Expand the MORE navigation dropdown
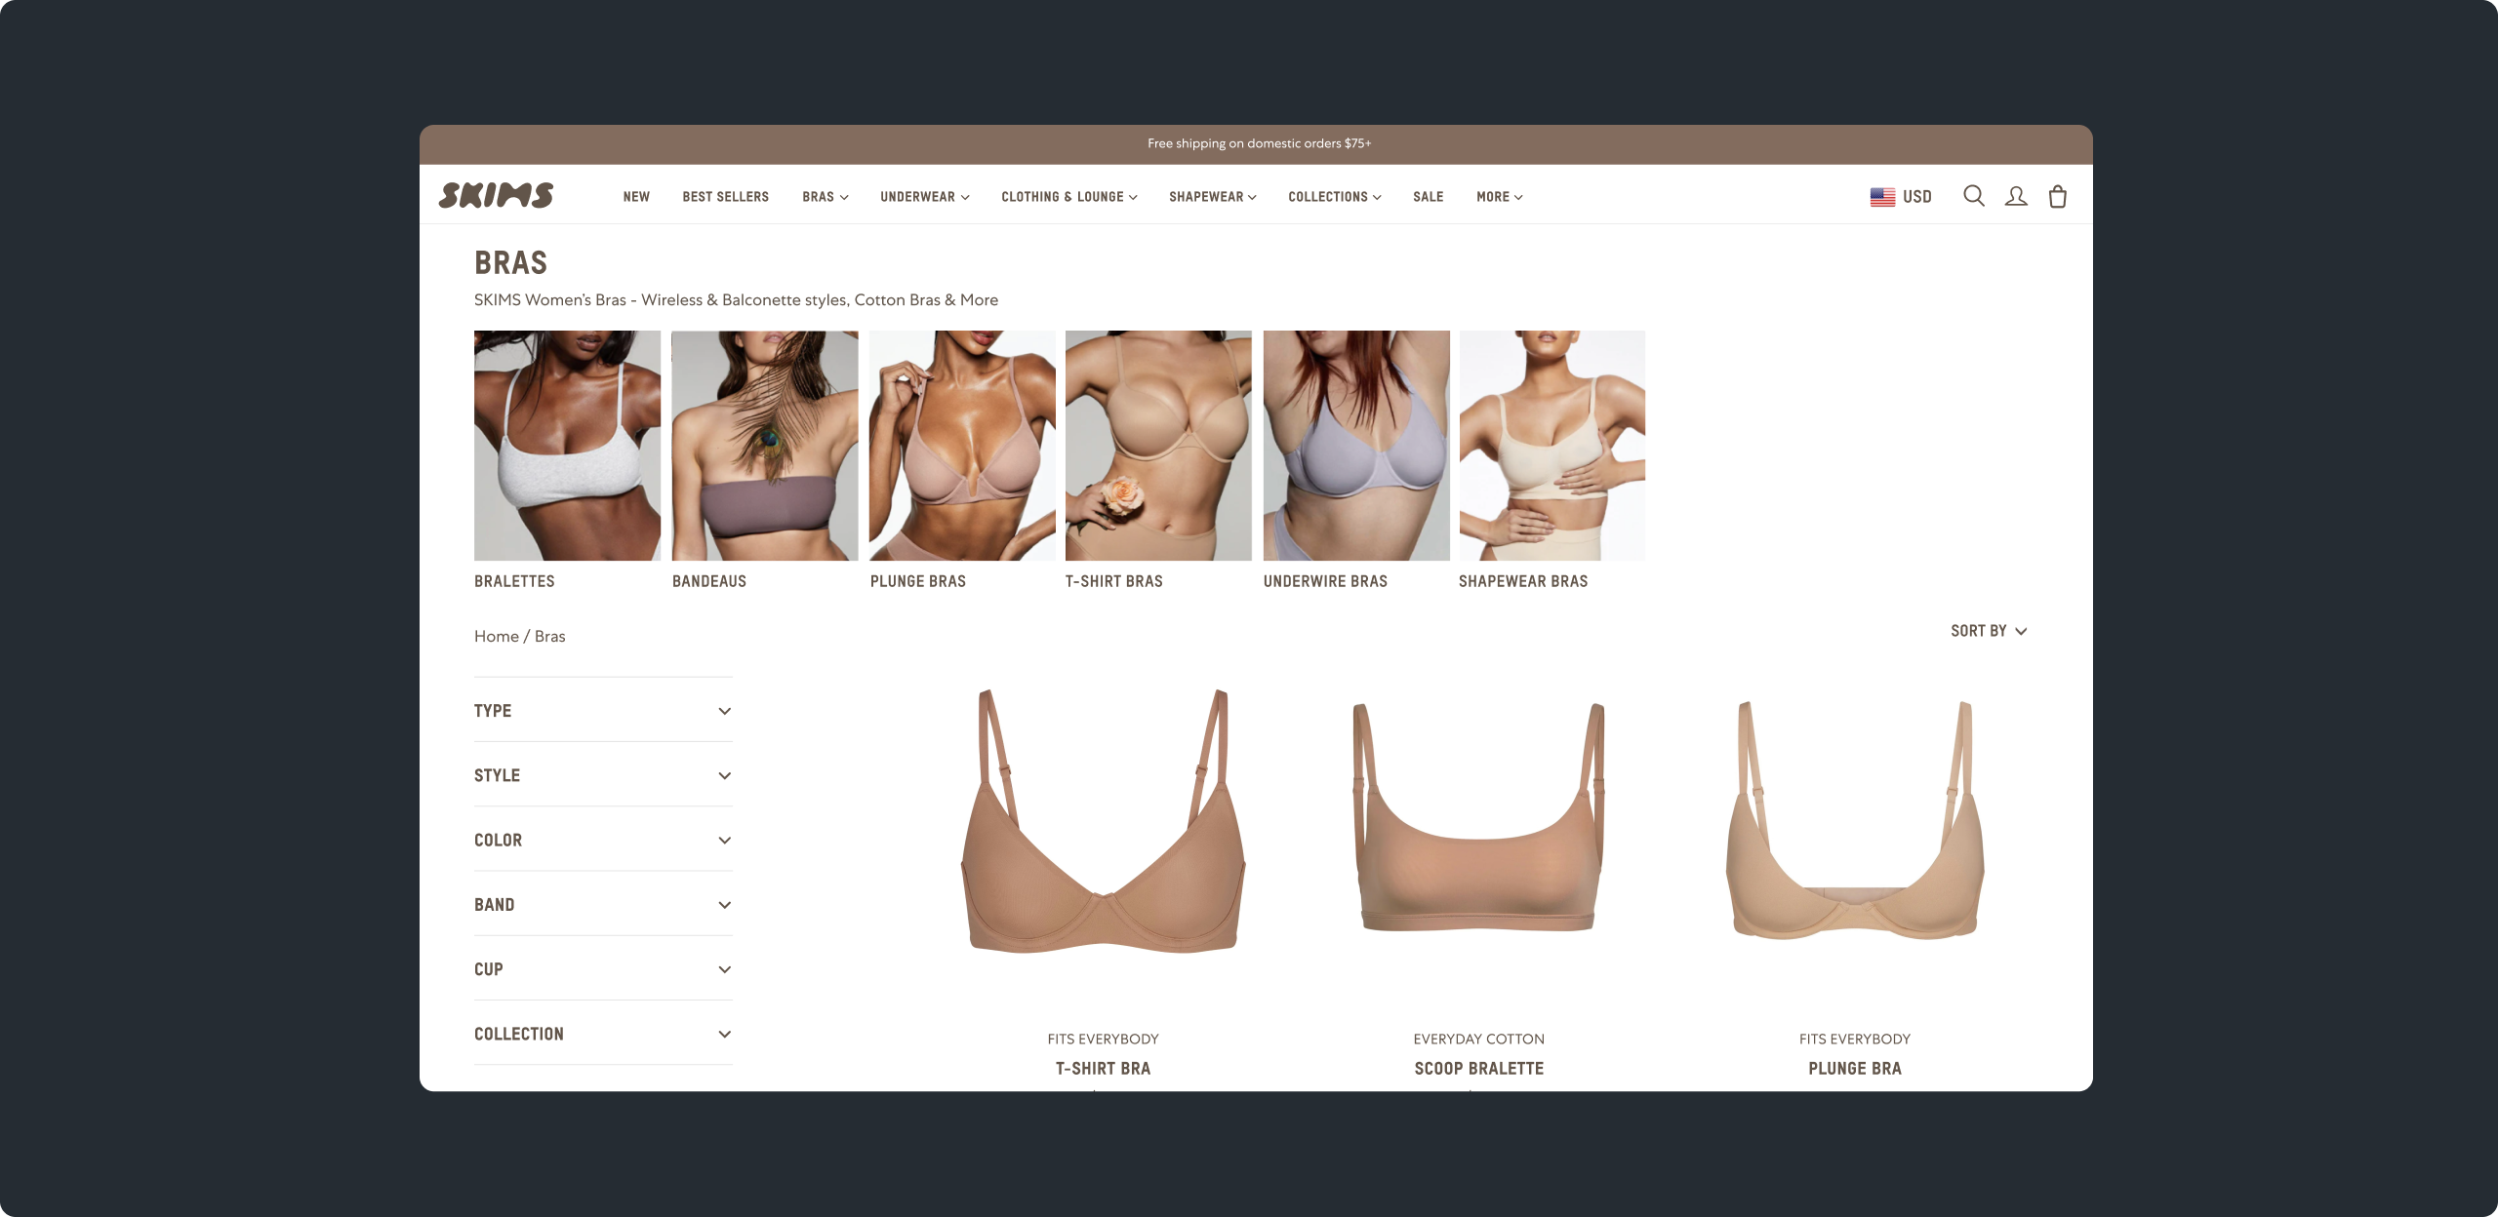The height and width of the screenshot is (1217, 2498). [x=1500, y=197]
